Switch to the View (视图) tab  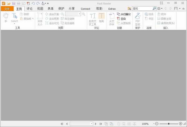40,9
